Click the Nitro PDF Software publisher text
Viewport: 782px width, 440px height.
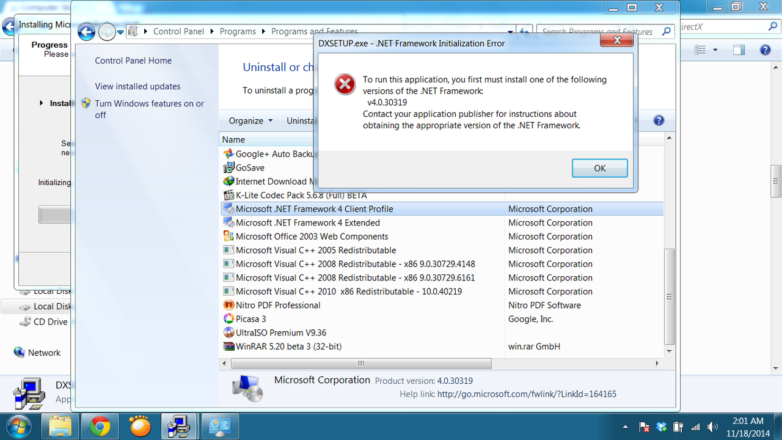click(x=544, y=305)
